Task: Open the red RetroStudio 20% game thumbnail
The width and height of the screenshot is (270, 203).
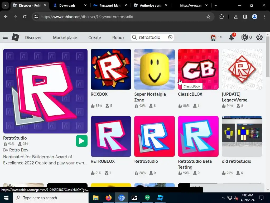Action: pos(155,136)
